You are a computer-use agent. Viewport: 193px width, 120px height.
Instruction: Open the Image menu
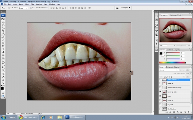15,4
